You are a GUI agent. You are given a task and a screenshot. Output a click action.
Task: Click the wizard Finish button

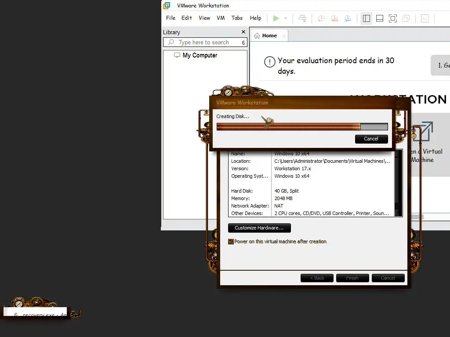[x=352, y=278]
